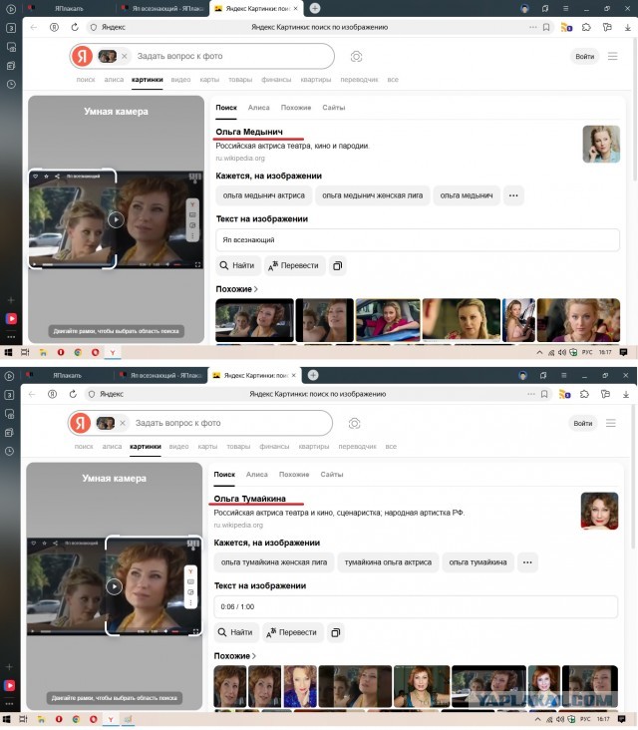The width and height of the screenshot is (638, 730).
Task: Remove the attached photo from upper search box
Action: click(x=125, y=56)
